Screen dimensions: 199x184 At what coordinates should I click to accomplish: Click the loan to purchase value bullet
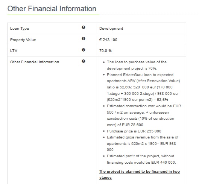[137, 65]
